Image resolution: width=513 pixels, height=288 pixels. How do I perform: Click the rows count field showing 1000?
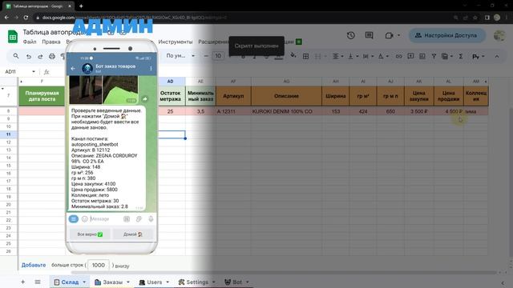98,265
